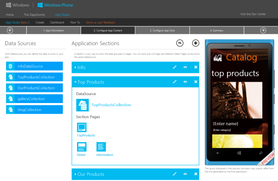Click the top products heading in preview
This screenshot has width=278, height=181.
click(x=235, y=73)
